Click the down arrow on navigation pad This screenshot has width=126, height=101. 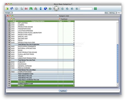pos(56,11)
